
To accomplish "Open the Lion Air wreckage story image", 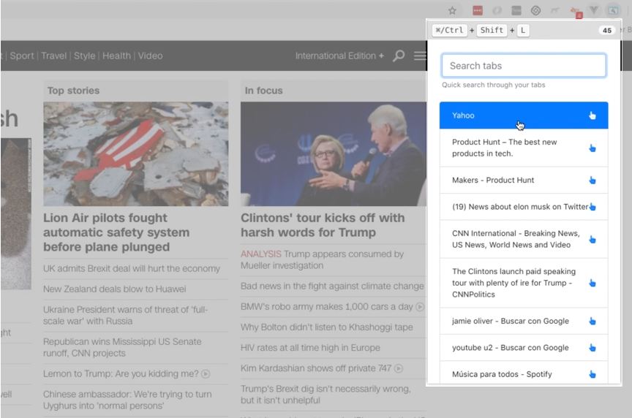I will pyautogui.click(x=136, y=154).
